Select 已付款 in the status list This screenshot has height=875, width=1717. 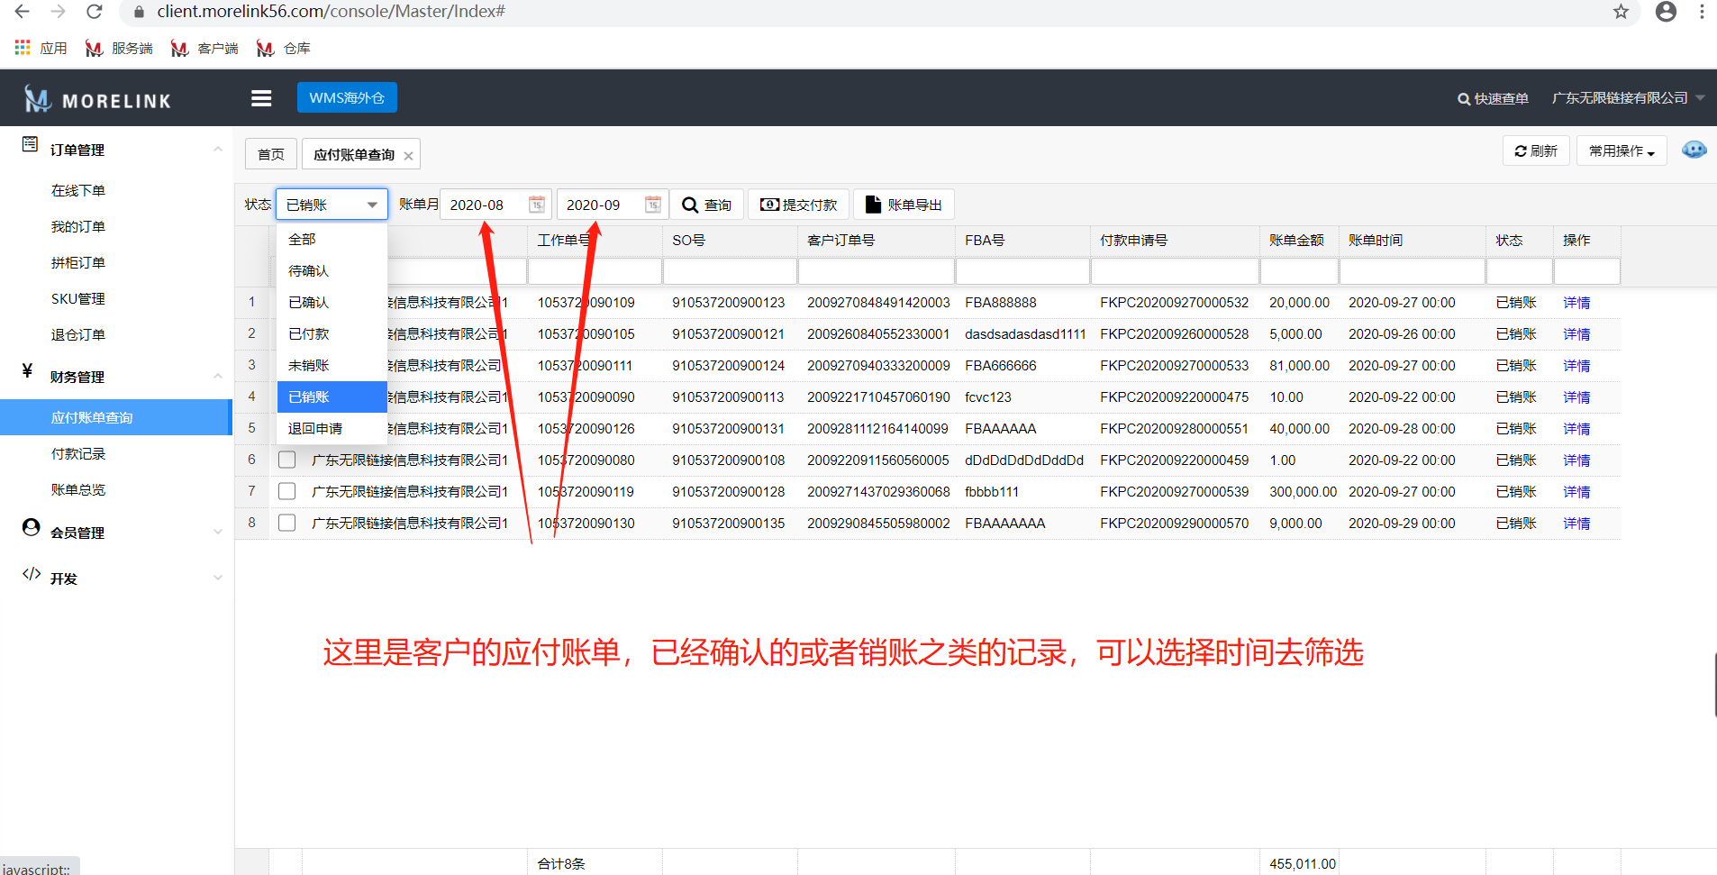[x=332, y=333]
